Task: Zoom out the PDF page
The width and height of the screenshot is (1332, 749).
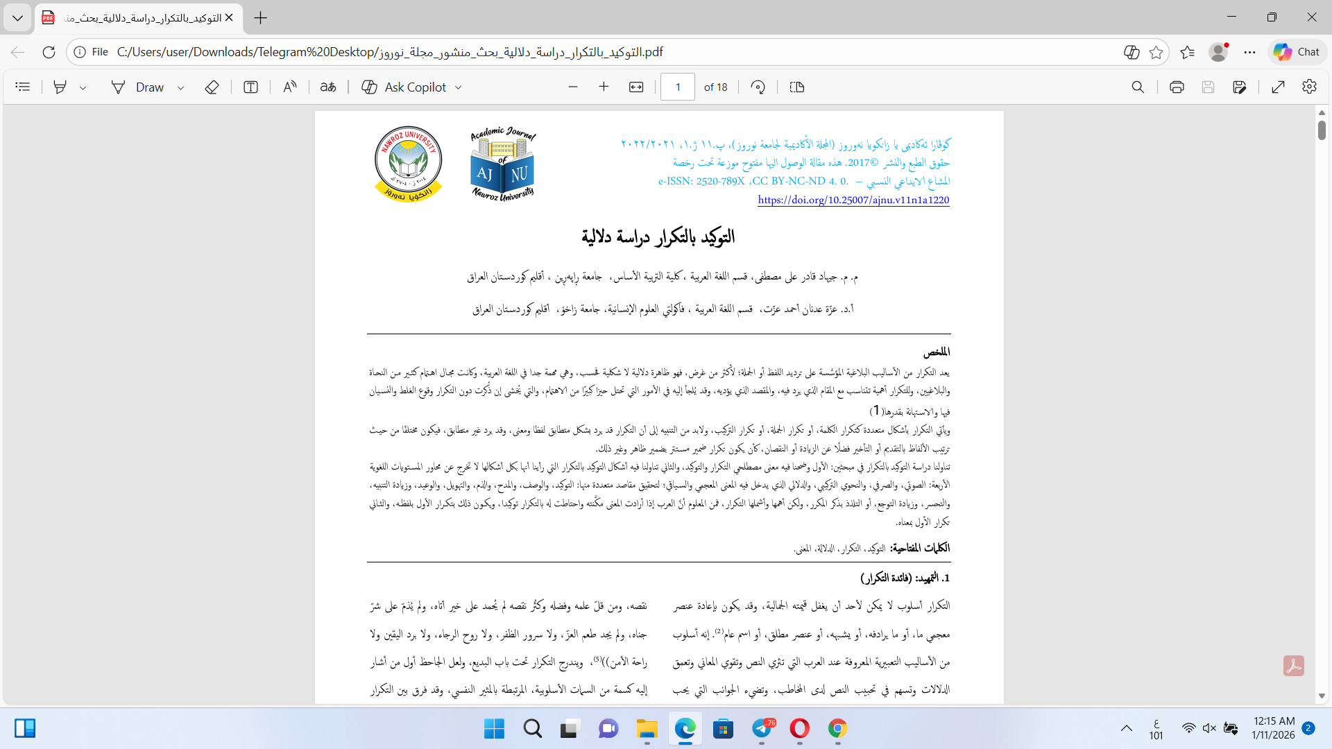Action: coord(573,87)
